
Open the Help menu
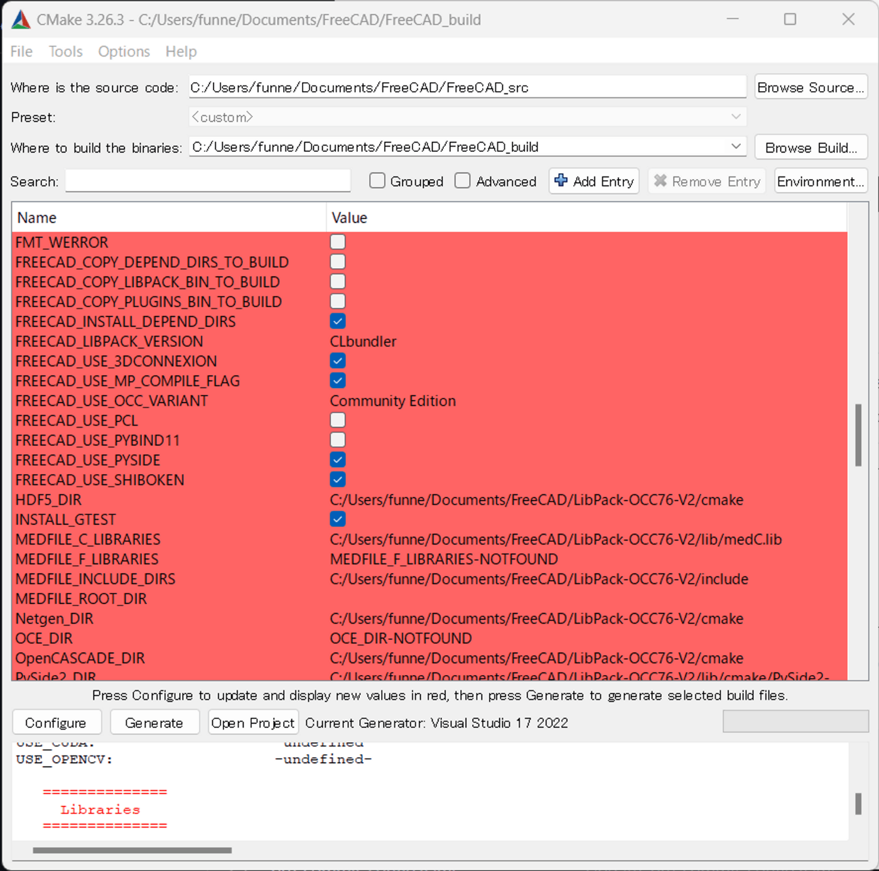point(181,51)
